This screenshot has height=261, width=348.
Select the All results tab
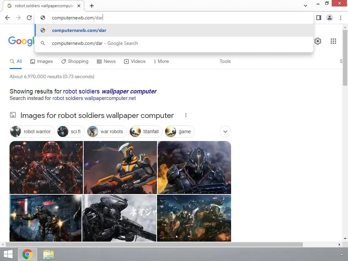16,62
